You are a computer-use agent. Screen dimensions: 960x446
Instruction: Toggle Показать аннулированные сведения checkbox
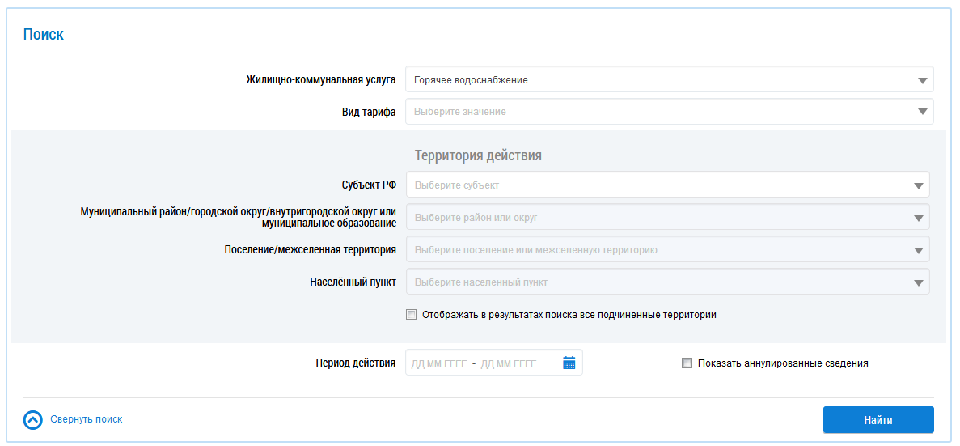point(687,363)
